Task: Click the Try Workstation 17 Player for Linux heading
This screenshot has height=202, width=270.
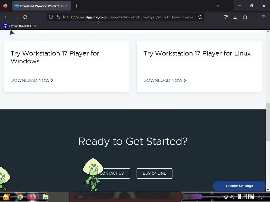Action: (x=197, y=53)
